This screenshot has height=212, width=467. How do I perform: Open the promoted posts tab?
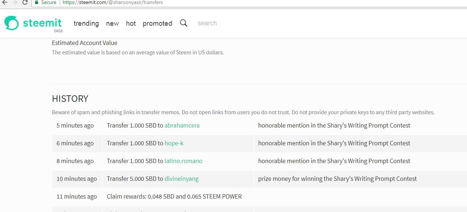[x=157, y=23]
